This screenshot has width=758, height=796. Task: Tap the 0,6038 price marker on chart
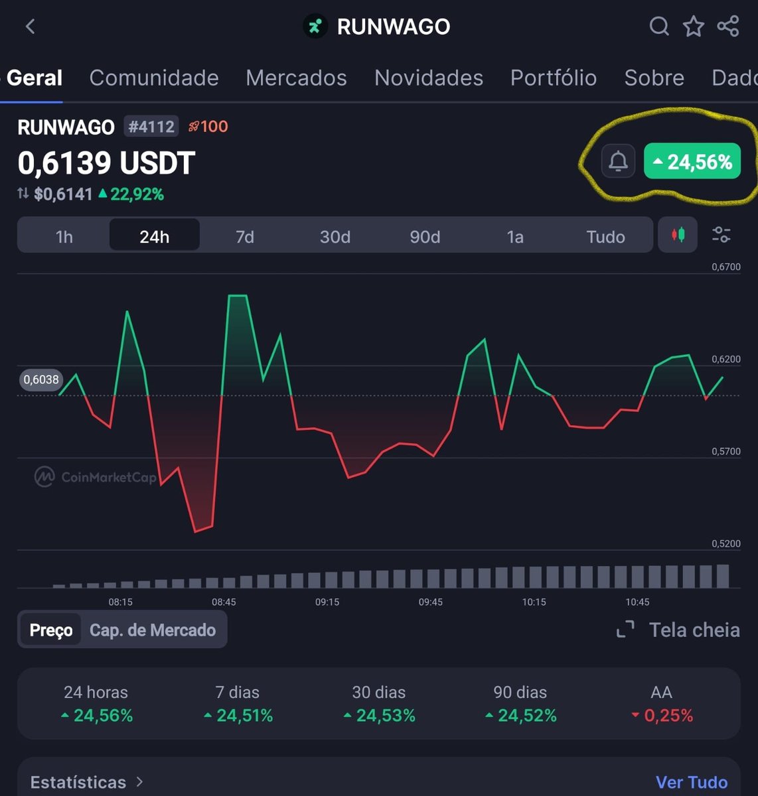[x=40, y=380]
